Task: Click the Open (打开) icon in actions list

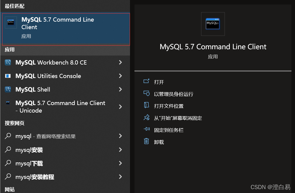Action: [147, 81]
